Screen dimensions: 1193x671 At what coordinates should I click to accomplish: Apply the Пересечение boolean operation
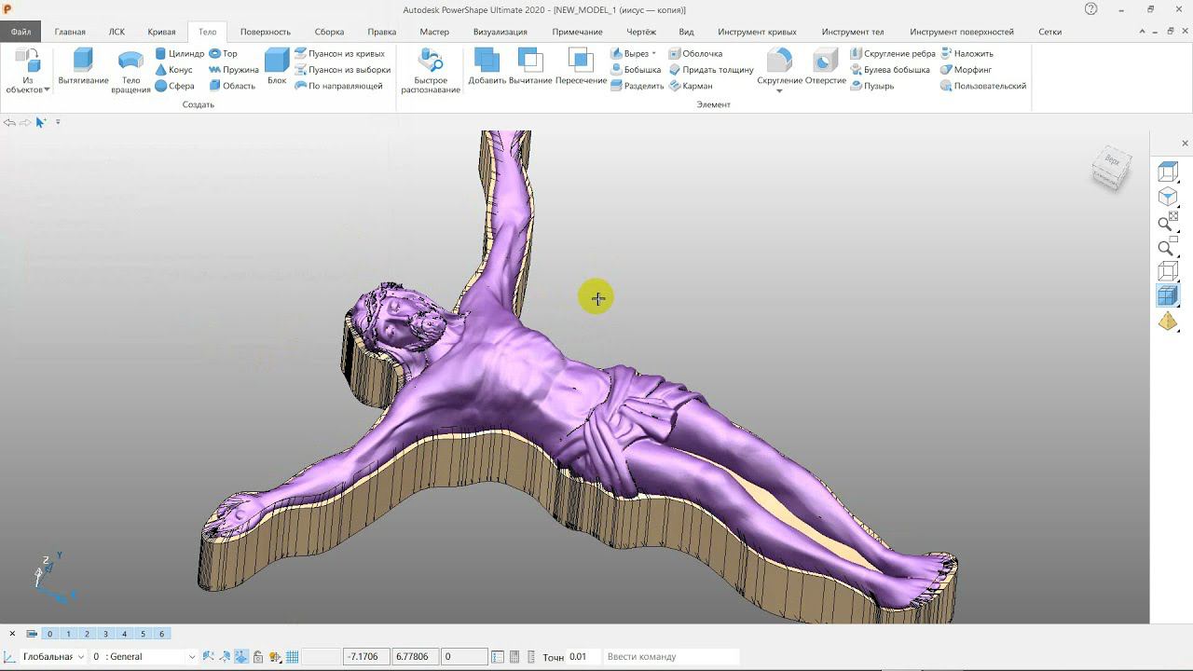(x=581, y=67)
